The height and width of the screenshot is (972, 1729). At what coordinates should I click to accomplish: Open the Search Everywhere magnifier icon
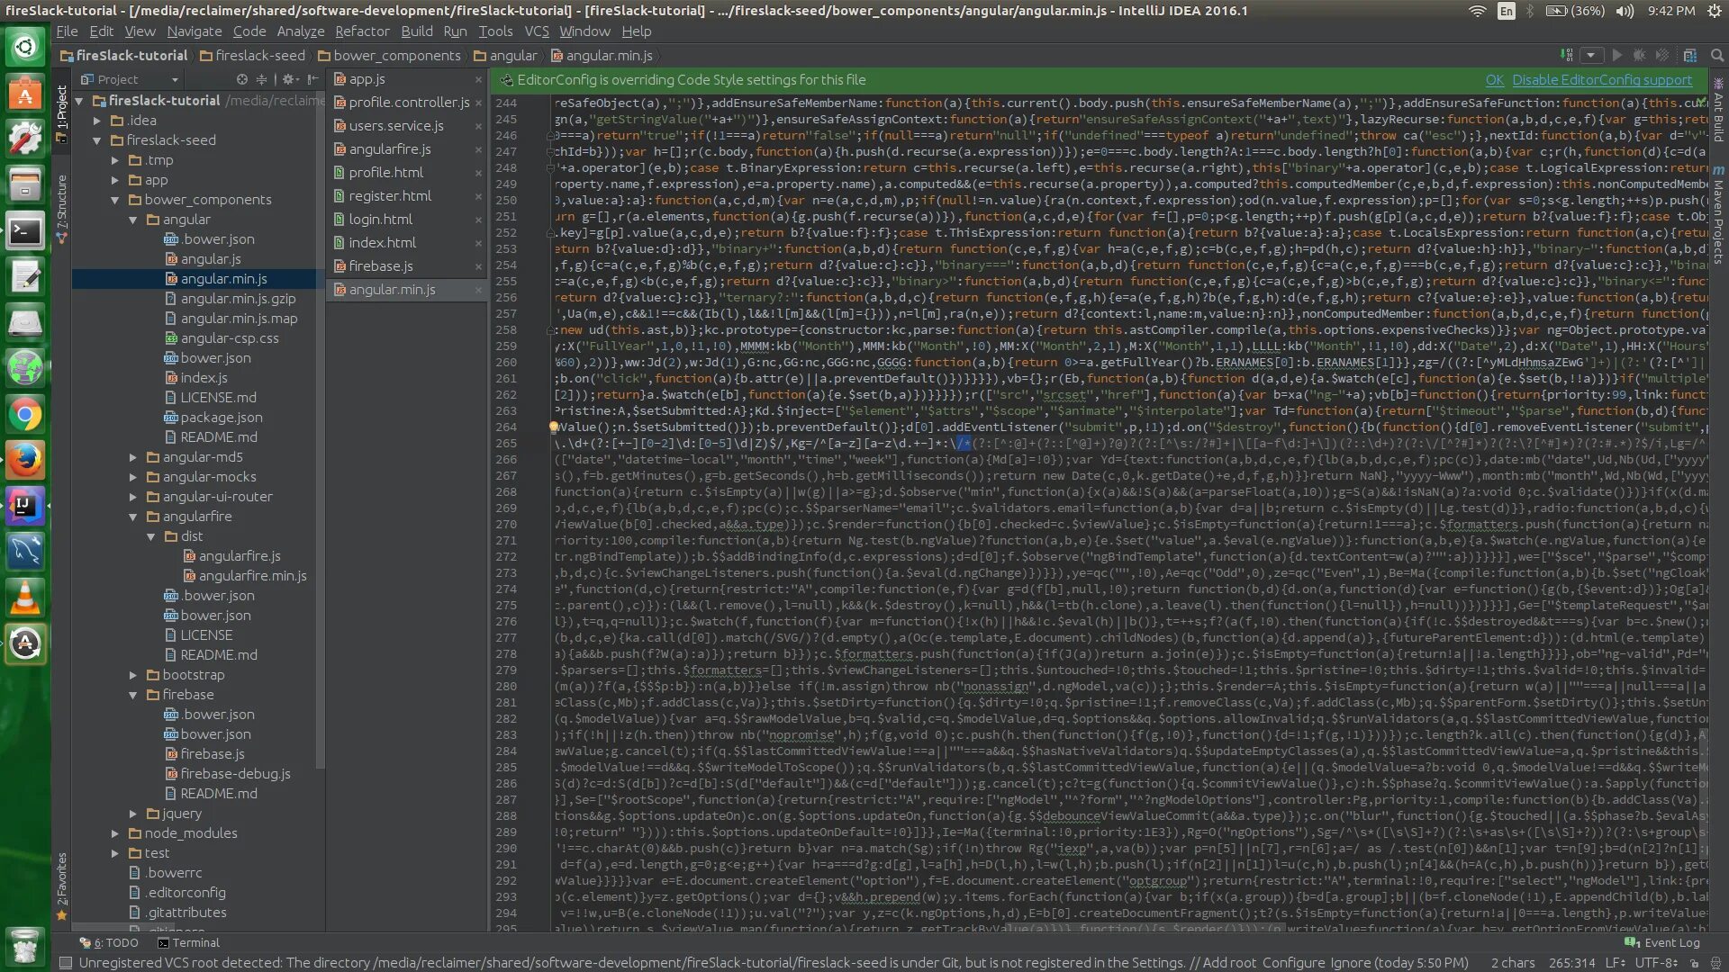point(1716,55)
